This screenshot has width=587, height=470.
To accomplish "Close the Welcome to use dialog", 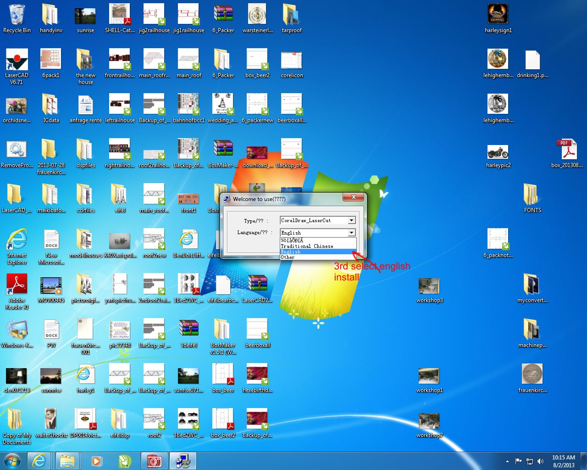I will (354, 197).
